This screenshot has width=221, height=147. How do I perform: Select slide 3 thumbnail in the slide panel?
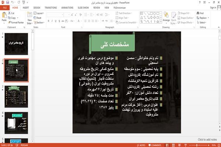(16, 97)
